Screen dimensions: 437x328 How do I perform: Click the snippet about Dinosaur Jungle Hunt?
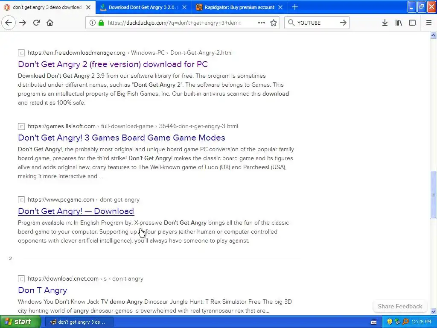[x=154, y=306]
